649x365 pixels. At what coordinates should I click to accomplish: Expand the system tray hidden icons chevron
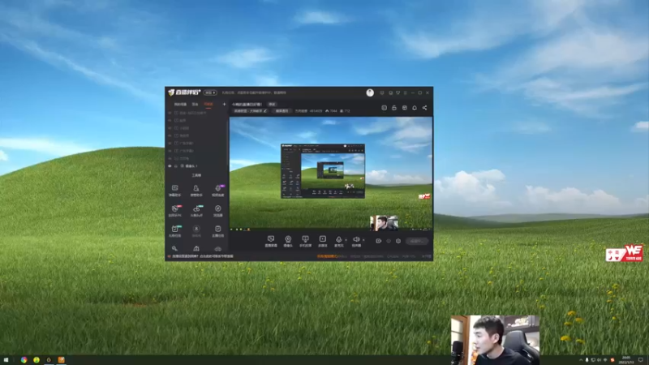[581, 360]
